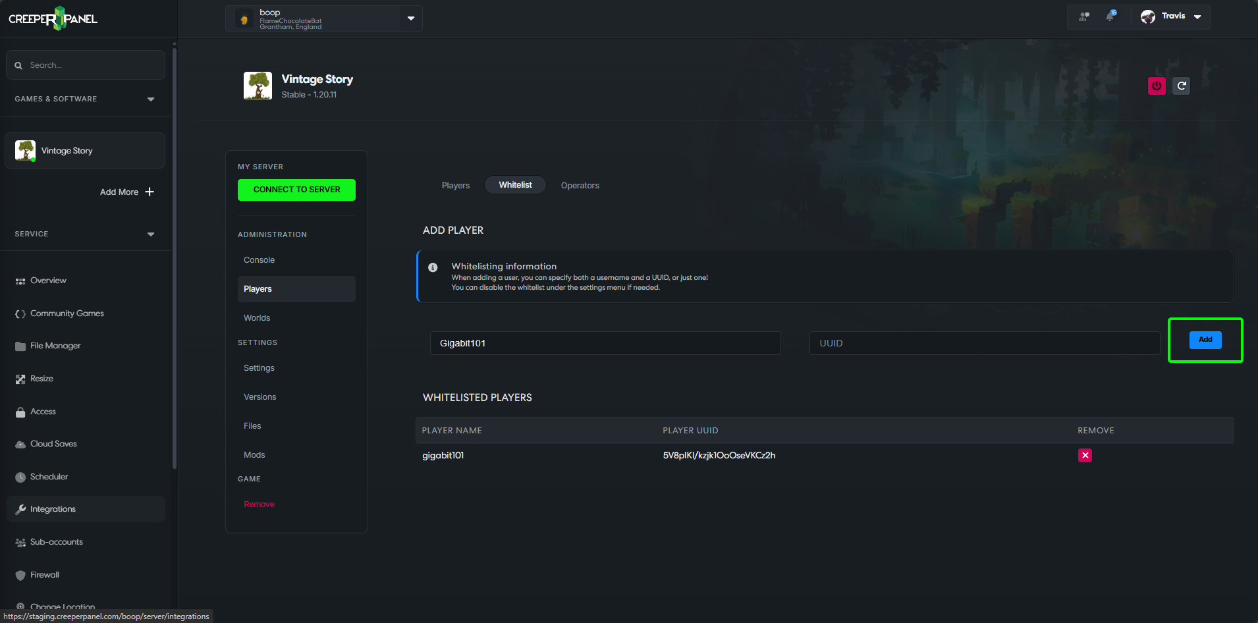The image size is (1258, 623).
Task: Click the friends icon in the top bar
Action: point(1084,16)
